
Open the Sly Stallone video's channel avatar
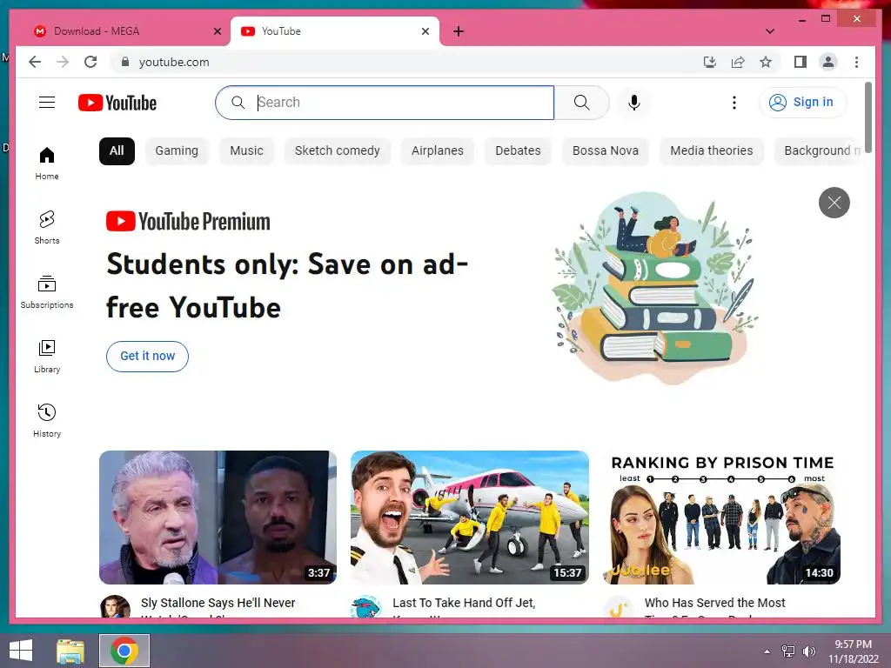point(115,606)
